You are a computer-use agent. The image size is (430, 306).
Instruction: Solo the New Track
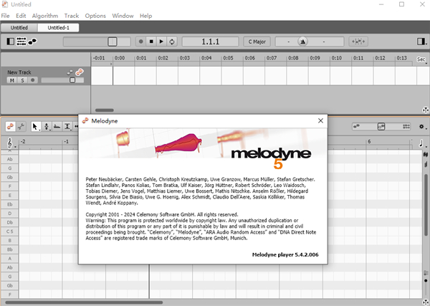tap(21, 80)
